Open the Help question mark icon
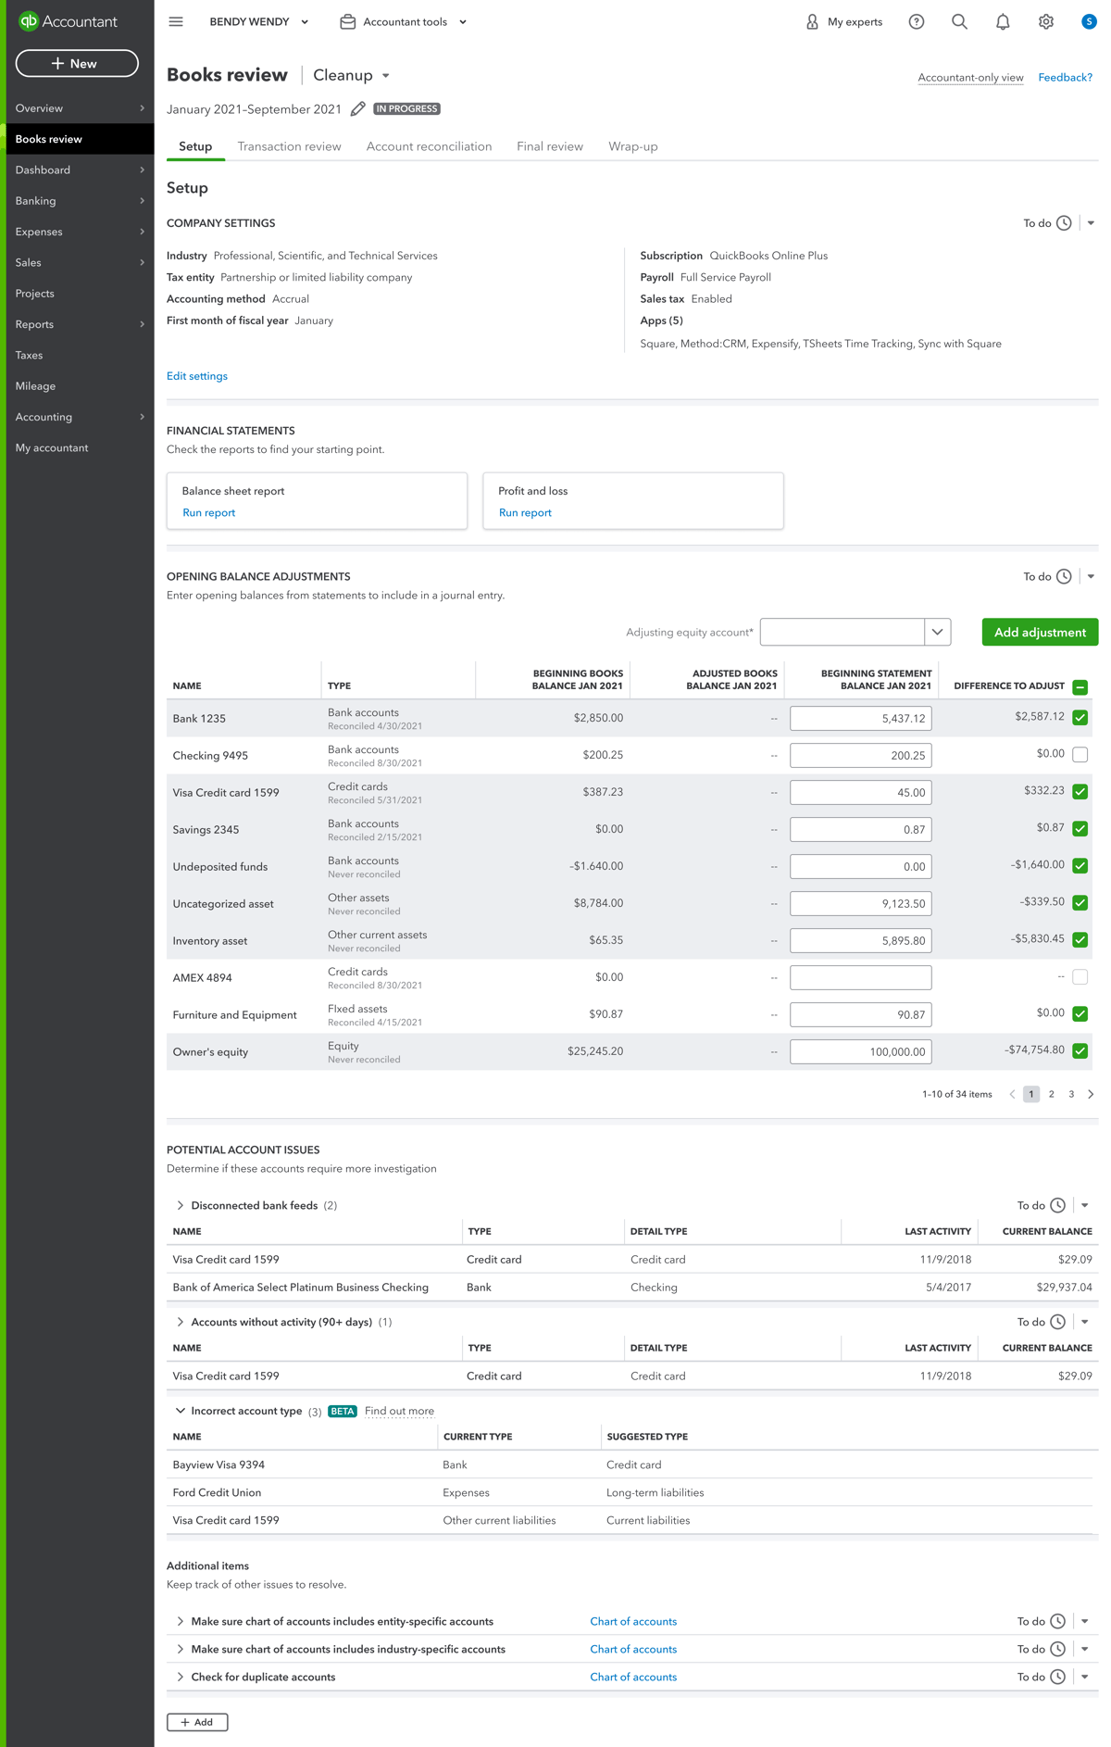The width and height of the screenshot is (1111, 1747). 917,21
